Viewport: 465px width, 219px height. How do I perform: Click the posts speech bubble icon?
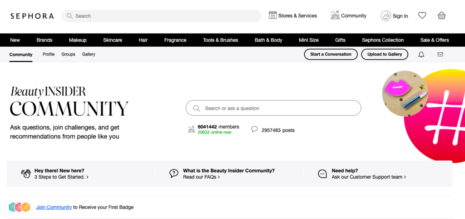tap(254, 129)
